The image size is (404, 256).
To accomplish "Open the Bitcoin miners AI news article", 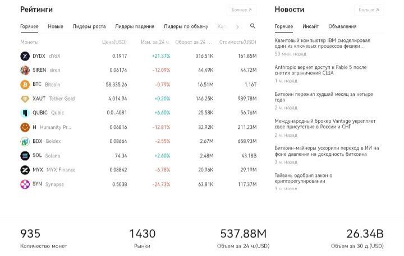I will pyautogui.click(x=327, y=151).
